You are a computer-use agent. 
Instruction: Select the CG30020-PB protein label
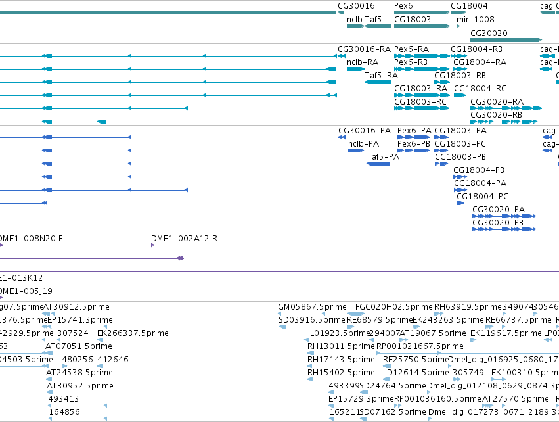pyautogui.click(x=498, y=223)
